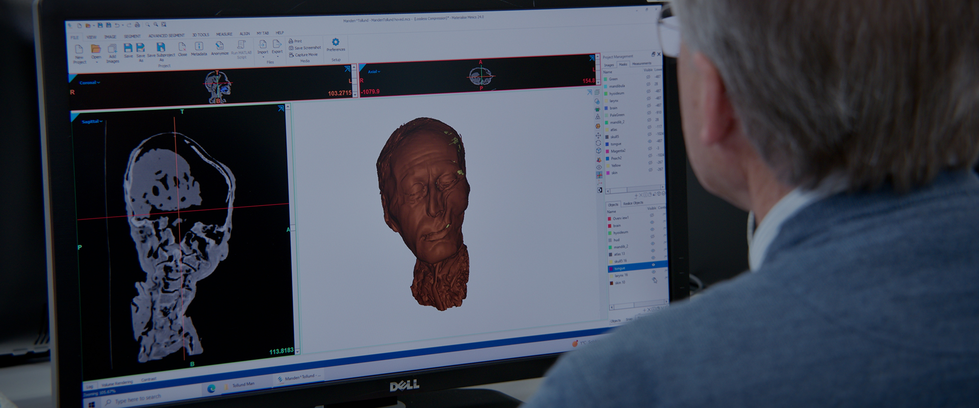Click the eye icon in the 3D view toolbar
979x408 pixels.
point(599,167)
